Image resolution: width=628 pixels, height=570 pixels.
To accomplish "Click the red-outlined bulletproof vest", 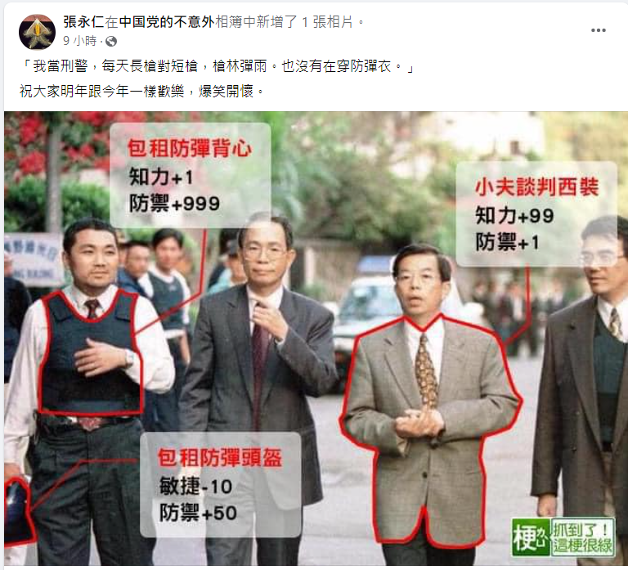I will click(x=92, y=352).
